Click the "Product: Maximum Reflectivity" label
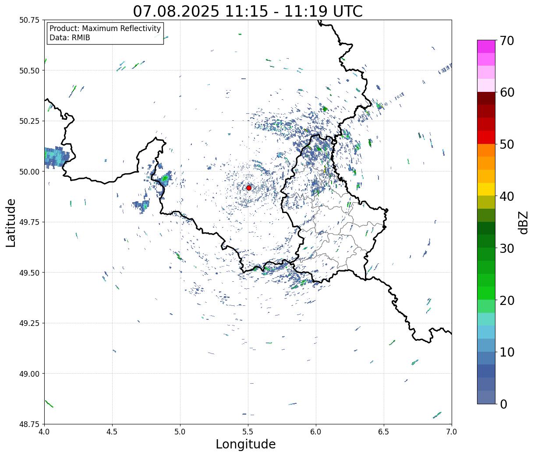The width and height of the screenshot is (534, 455). click(x=105, y=28)
